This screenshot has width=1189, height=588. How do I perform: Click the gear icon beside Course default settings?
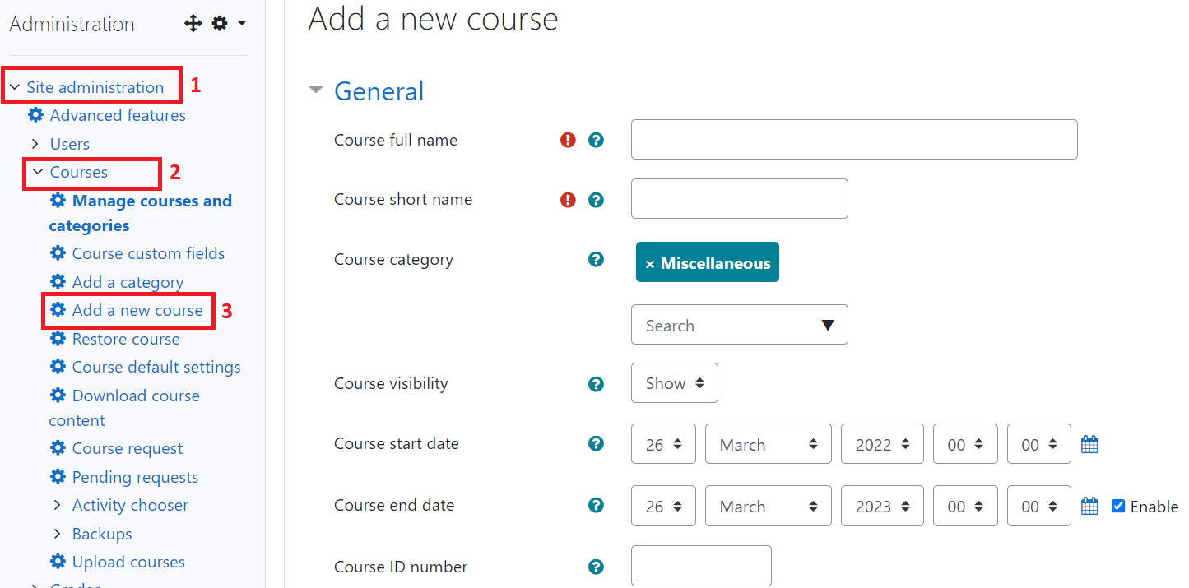tap(57, 367)
